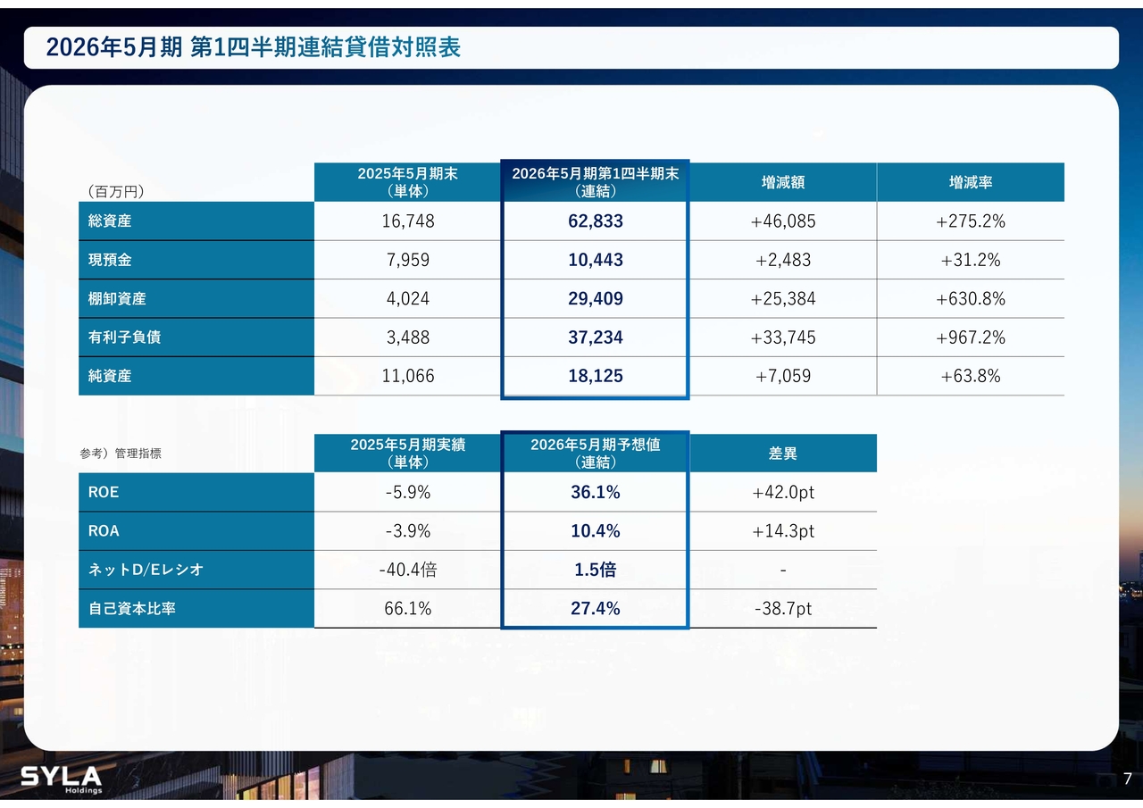Click the +967.2% growth rate cell

[x=970, y=337]
